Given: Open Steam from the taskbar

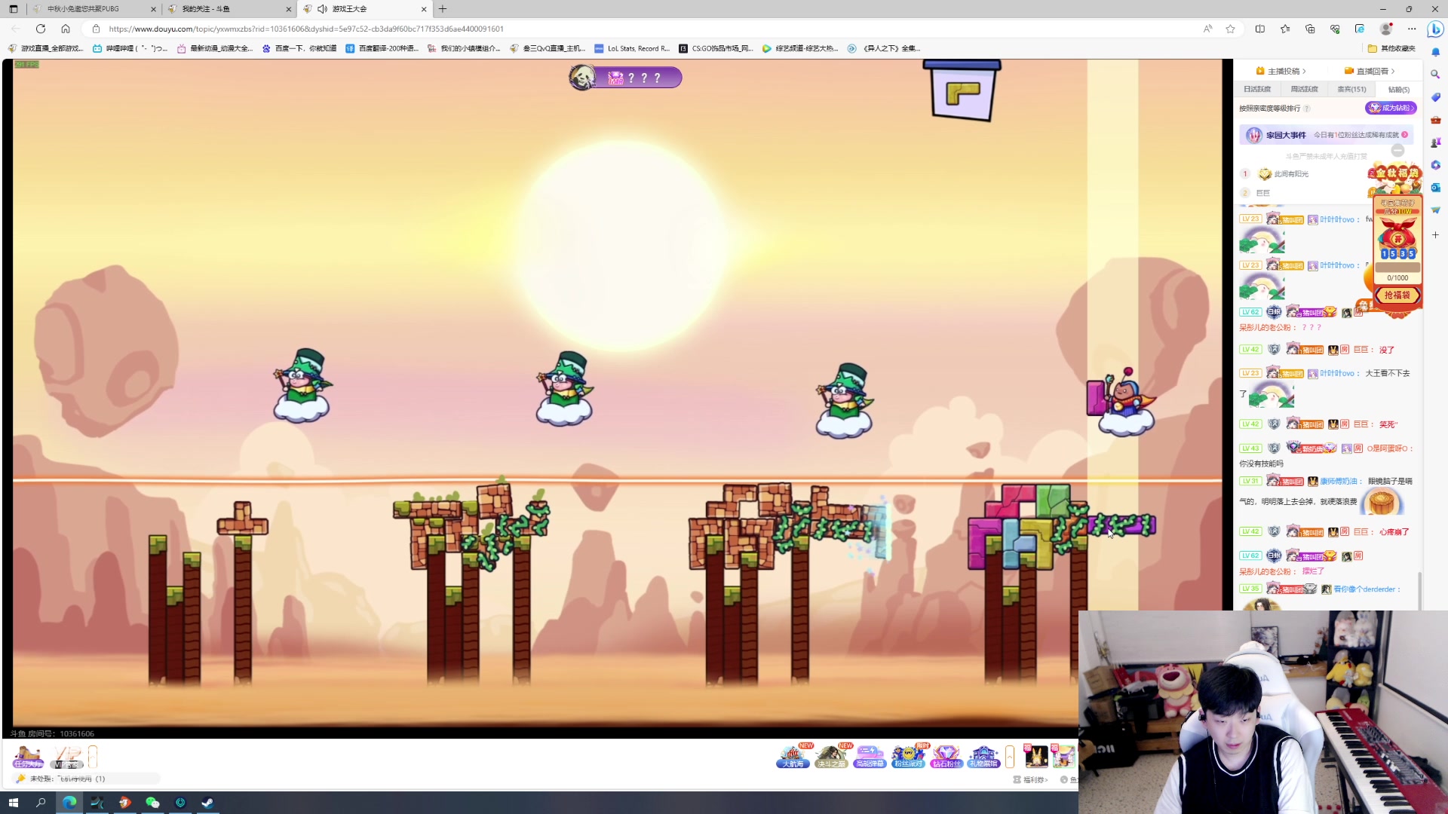Looking at the screenshot, I should (207, 803).
